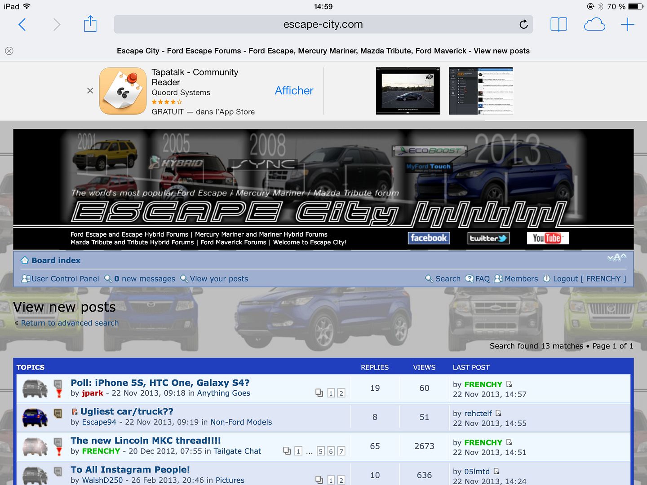The image size is (647, 485).
Task: Tap the escape-city.com address bar
Action: pyautogui.click(x=323, y=25)
